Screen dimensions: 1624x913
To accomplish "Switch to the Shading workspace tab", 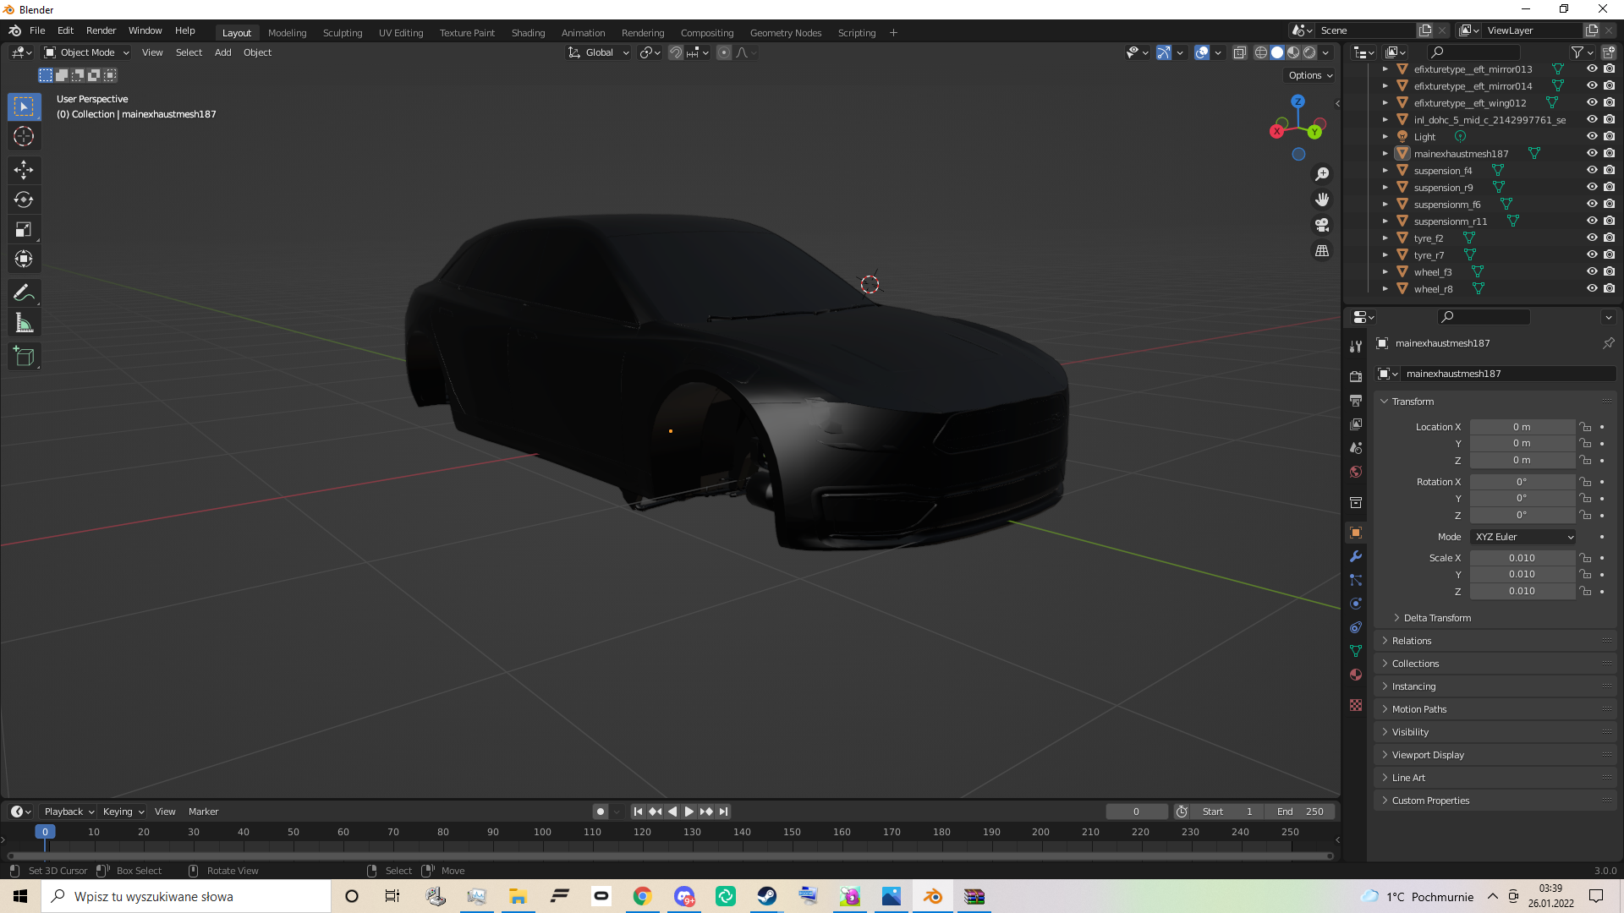I will point(528,33).
